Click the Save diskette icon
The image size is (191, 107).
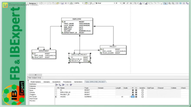(62, 3)
